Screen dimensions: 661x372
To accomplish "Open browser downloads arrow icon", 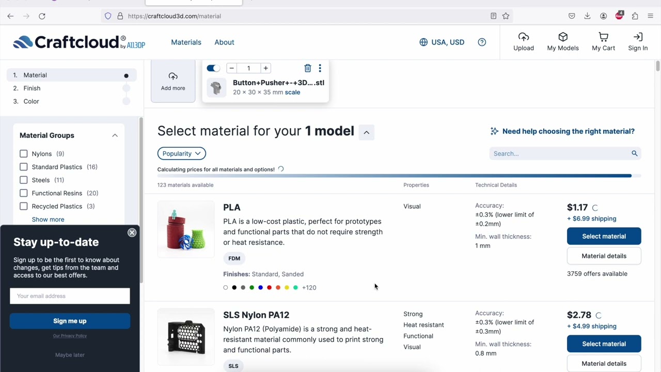I will pos(587,16).
